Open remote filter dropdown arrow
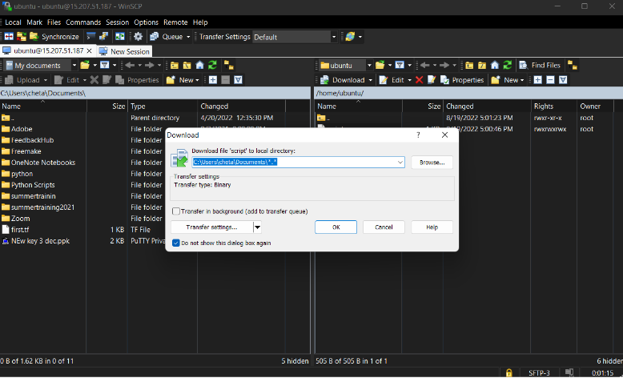623x378 pixels. [409, 65]
